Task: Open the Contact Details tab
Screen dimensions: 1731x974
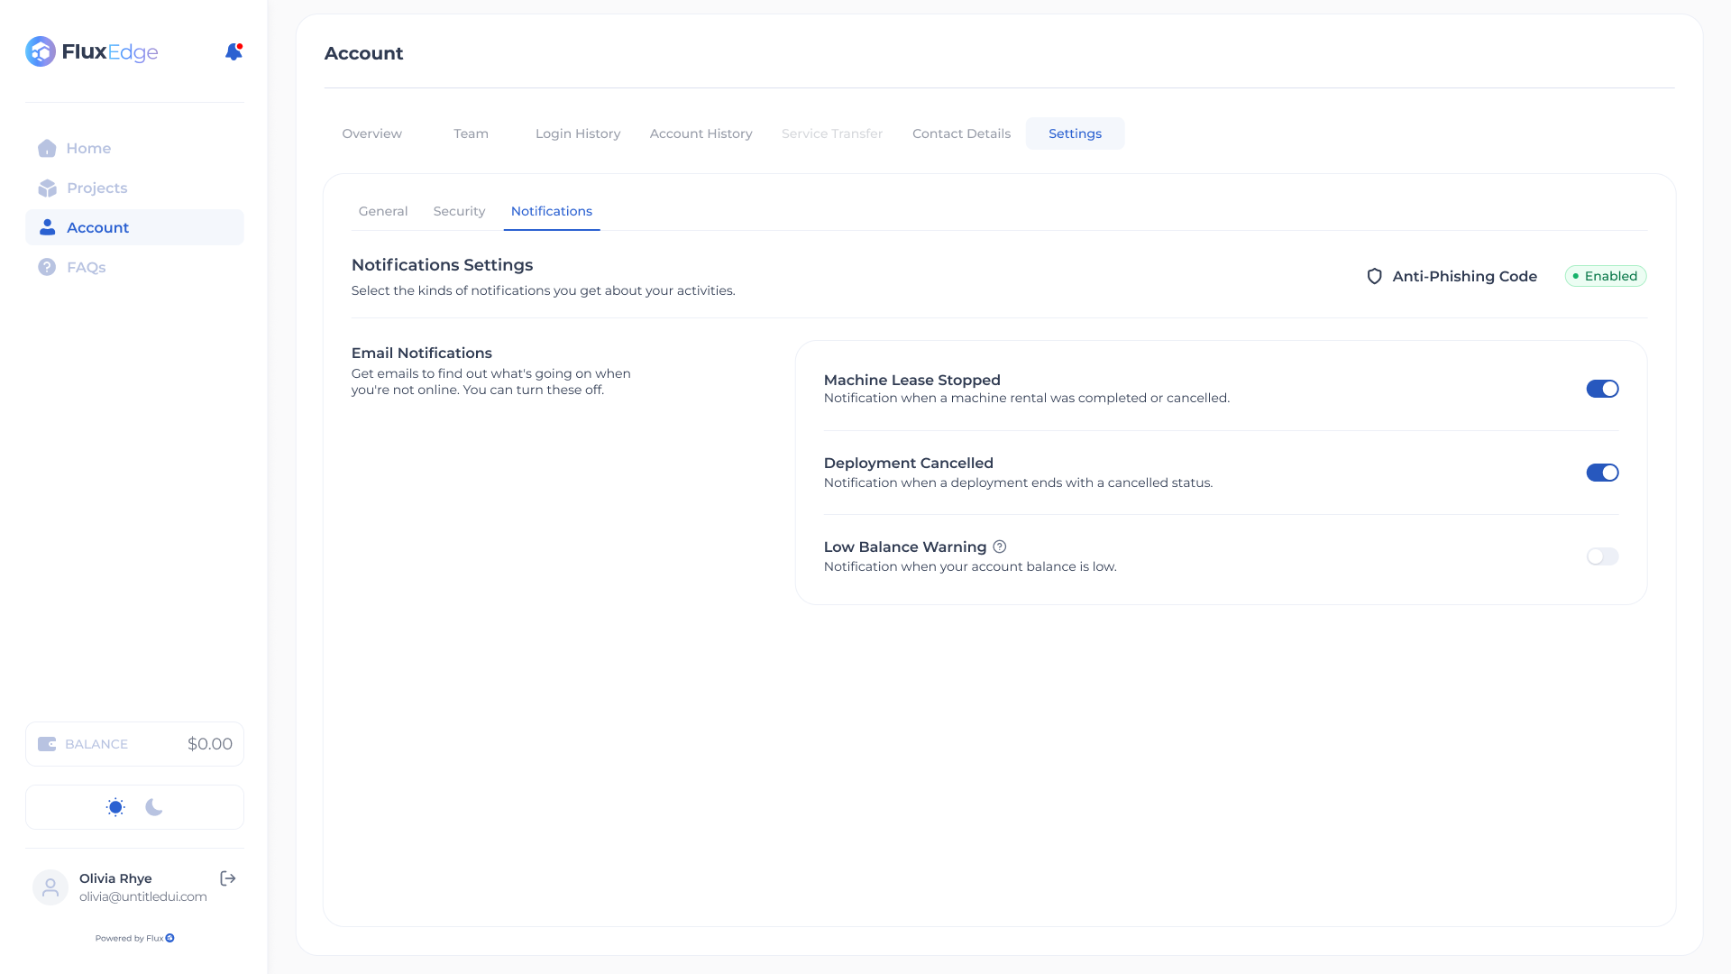Action: pos(961,133)
